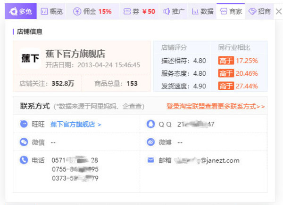Open the 券 ¥50 coupon tab
Viewport: 283px width, 205px height.
pos(139,11)
